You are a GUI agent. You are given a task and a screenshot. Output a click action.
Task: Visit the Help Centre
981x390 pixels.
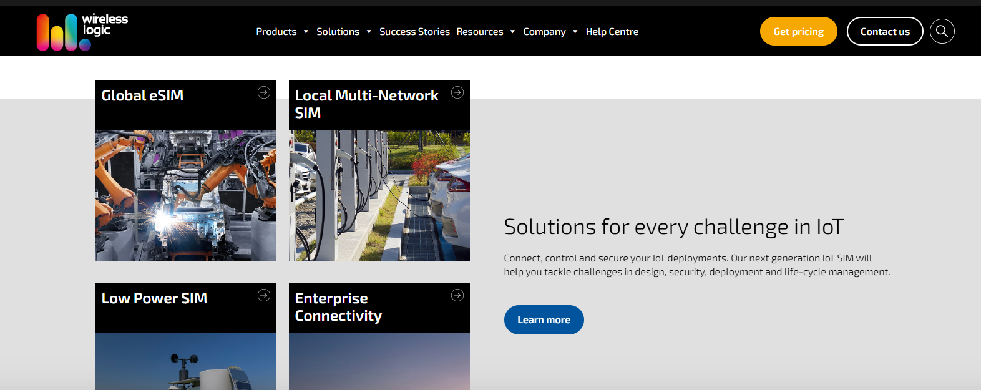(612, 32)
